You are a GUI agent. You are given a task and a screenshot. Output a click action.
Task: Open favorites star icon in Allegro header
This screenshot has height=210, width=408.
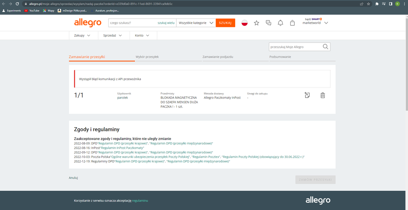click(256, 23)
